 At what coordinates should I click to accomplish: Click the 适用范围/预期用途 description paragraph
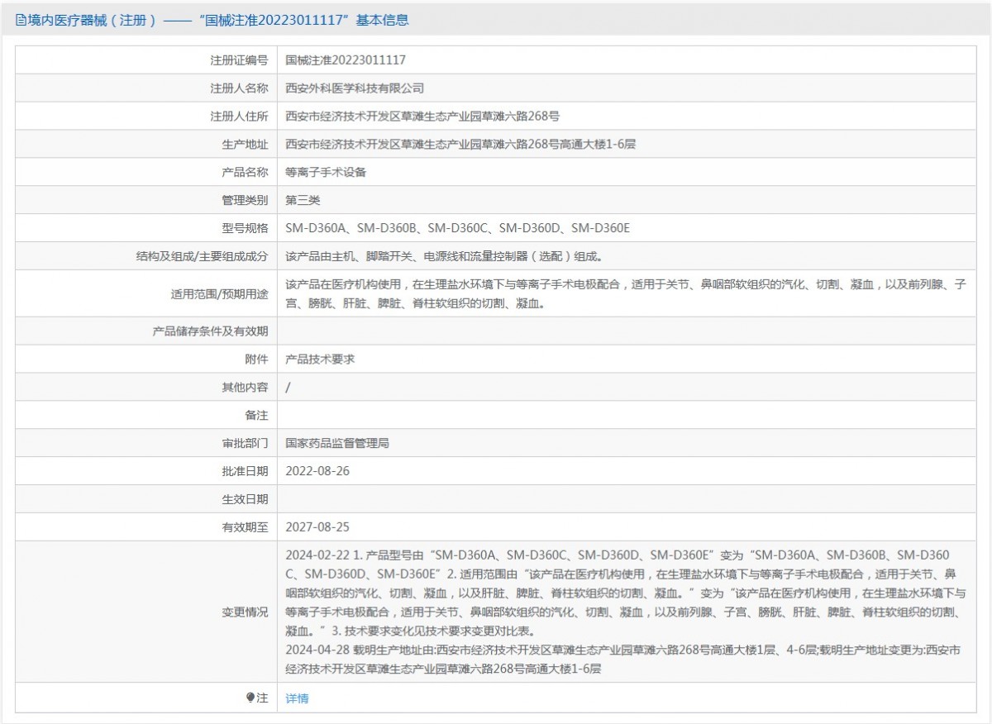tap(625, 293)
